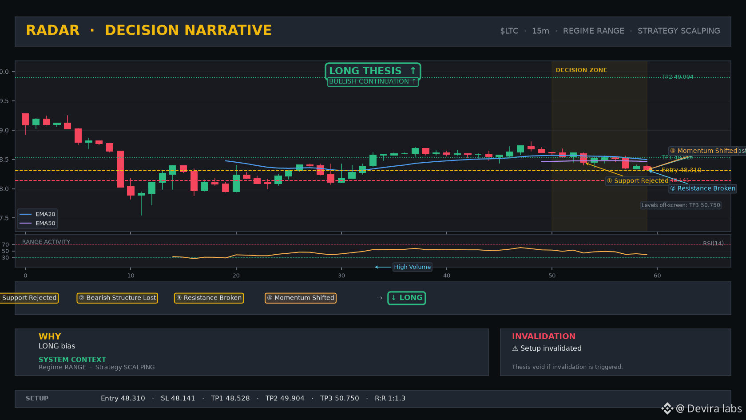746x420 pixels.
Task: Click the warning icon beside Setup invalidated
Action: pyautogui.click(x=515, y=348)
